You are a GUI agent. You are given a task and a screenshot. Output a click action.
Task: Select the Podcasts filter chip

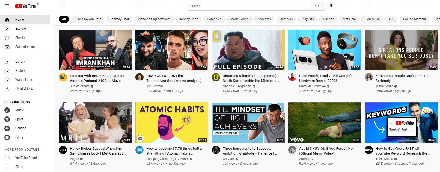264,19
